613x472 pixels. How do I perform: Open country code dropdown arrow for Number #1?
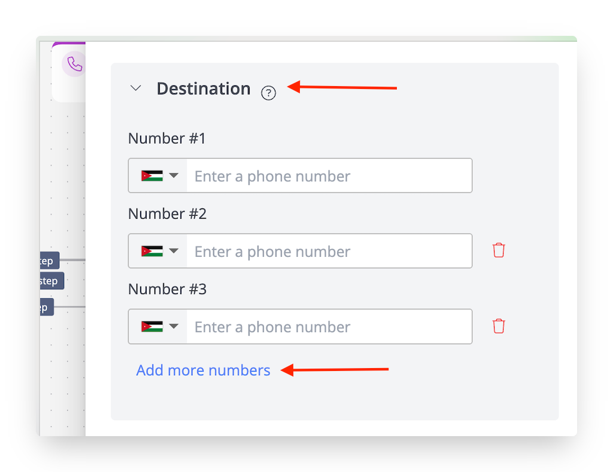click(x=174, y=176)
